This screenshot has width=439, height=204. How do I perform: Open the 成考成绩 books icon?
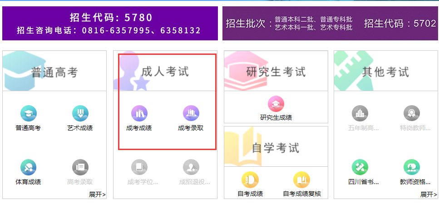(x=139, y=113)
